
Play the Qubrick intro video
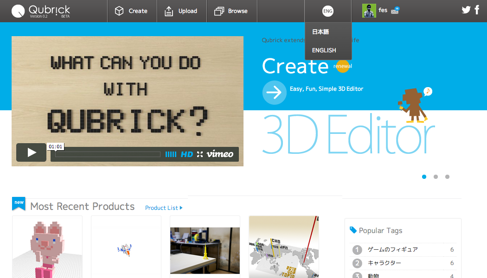[x=32, y=152]
